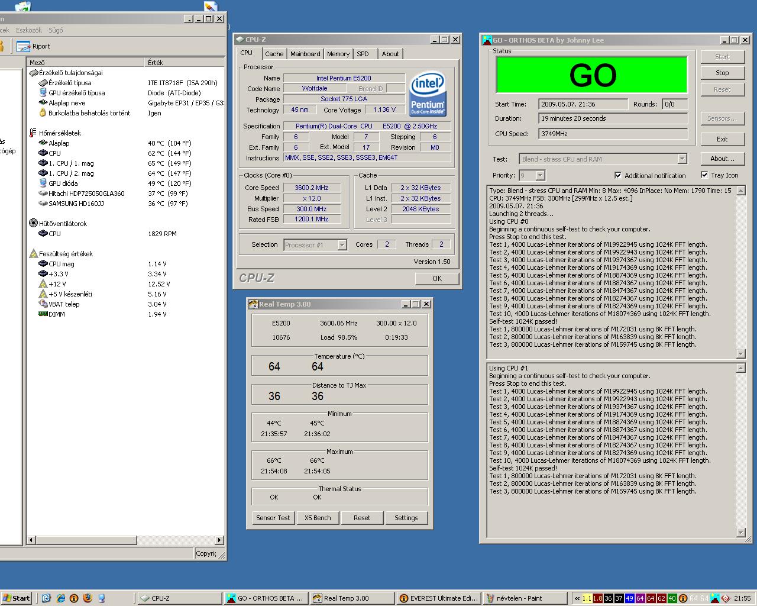
Task: Start XS Bench in Real Temp
Action: tap(318, 518)
